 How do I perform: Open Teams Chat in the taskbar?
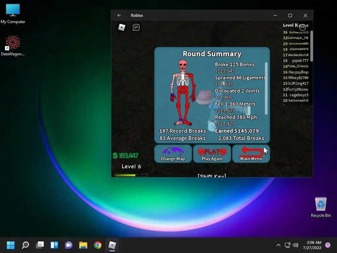pyautogui.click(x=68, y=245)
